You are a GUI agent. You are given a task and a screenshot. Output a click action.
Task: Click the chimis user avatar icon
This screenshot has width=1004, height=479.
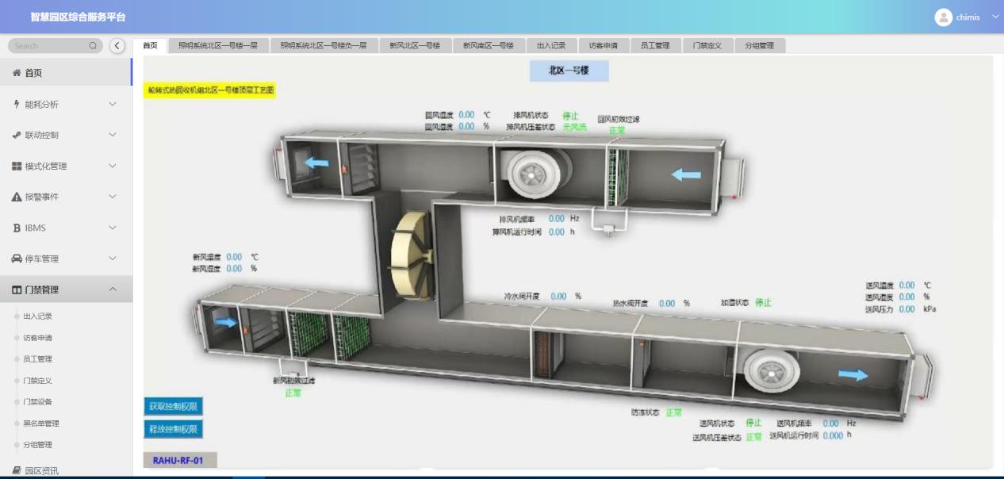click(943, 17)
